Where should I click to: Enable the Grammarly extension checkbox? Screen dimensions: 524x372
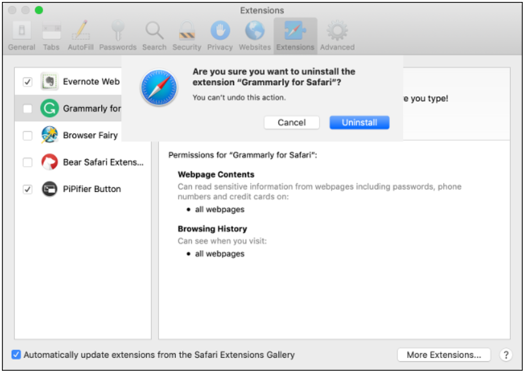pos(28,109)
